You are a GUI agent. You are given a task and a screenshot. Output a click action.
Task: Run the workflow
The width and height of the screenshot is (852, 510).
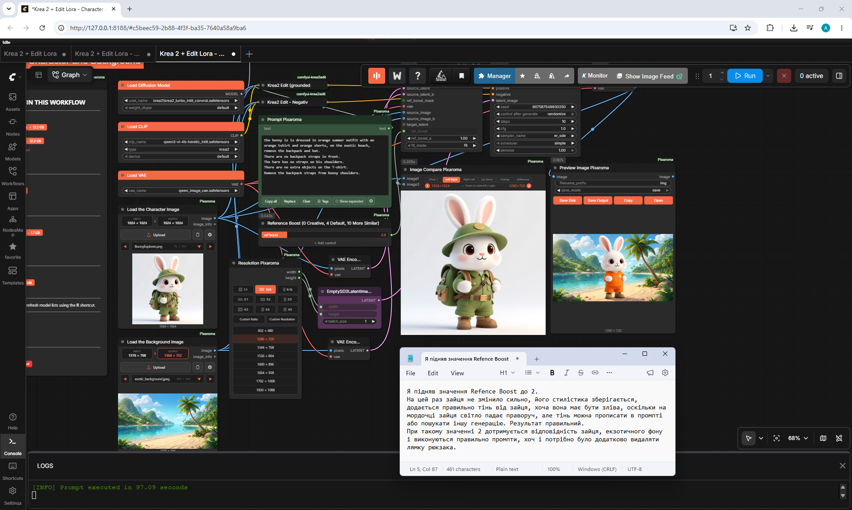[x=745, y=76]
